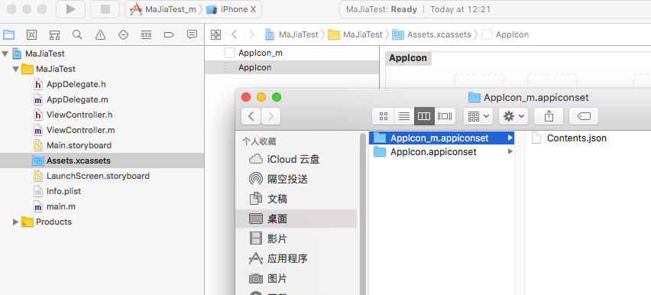Go back in Xcode editor history
Image resolution: width=651 pixels, height=295 pixels.
coord(234,34)
